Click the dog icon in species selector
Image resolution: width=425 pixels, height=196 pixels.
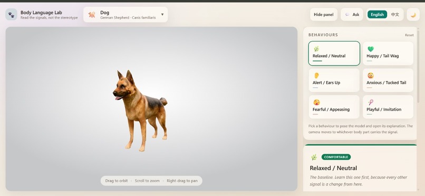pyautogui.click(x=92, y=15)
